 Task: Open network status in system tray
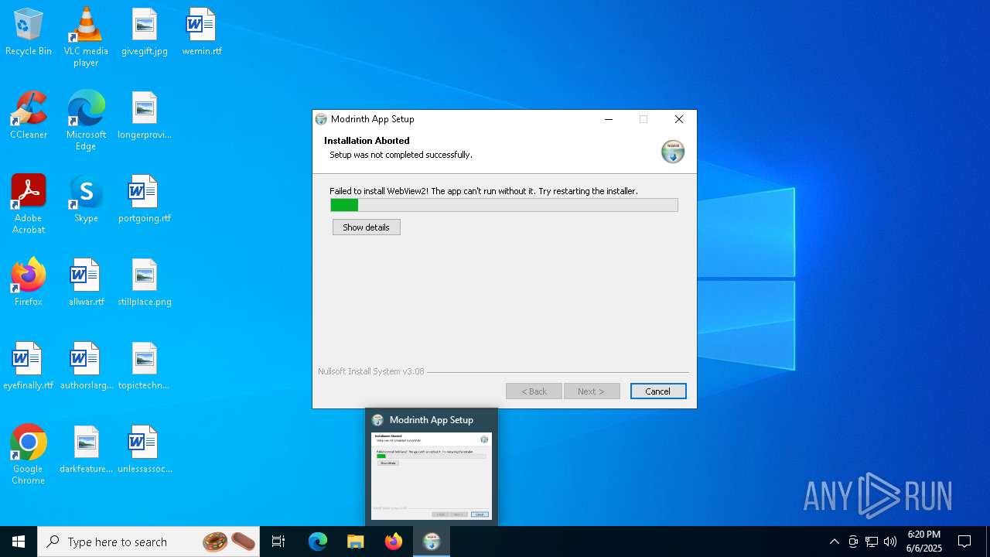(x=872, y=542)
